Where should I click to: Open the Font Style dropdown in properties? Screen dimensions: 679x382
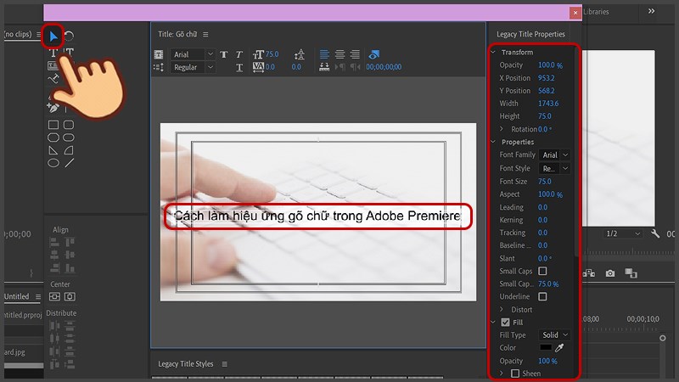[x=554, y=168]
